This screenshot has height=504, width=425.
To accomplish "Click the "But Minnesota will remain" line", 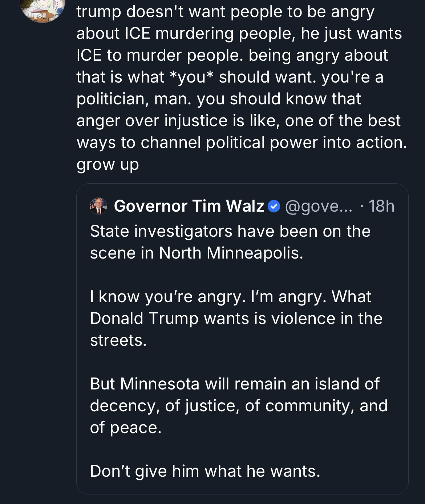I will point(235,384).
